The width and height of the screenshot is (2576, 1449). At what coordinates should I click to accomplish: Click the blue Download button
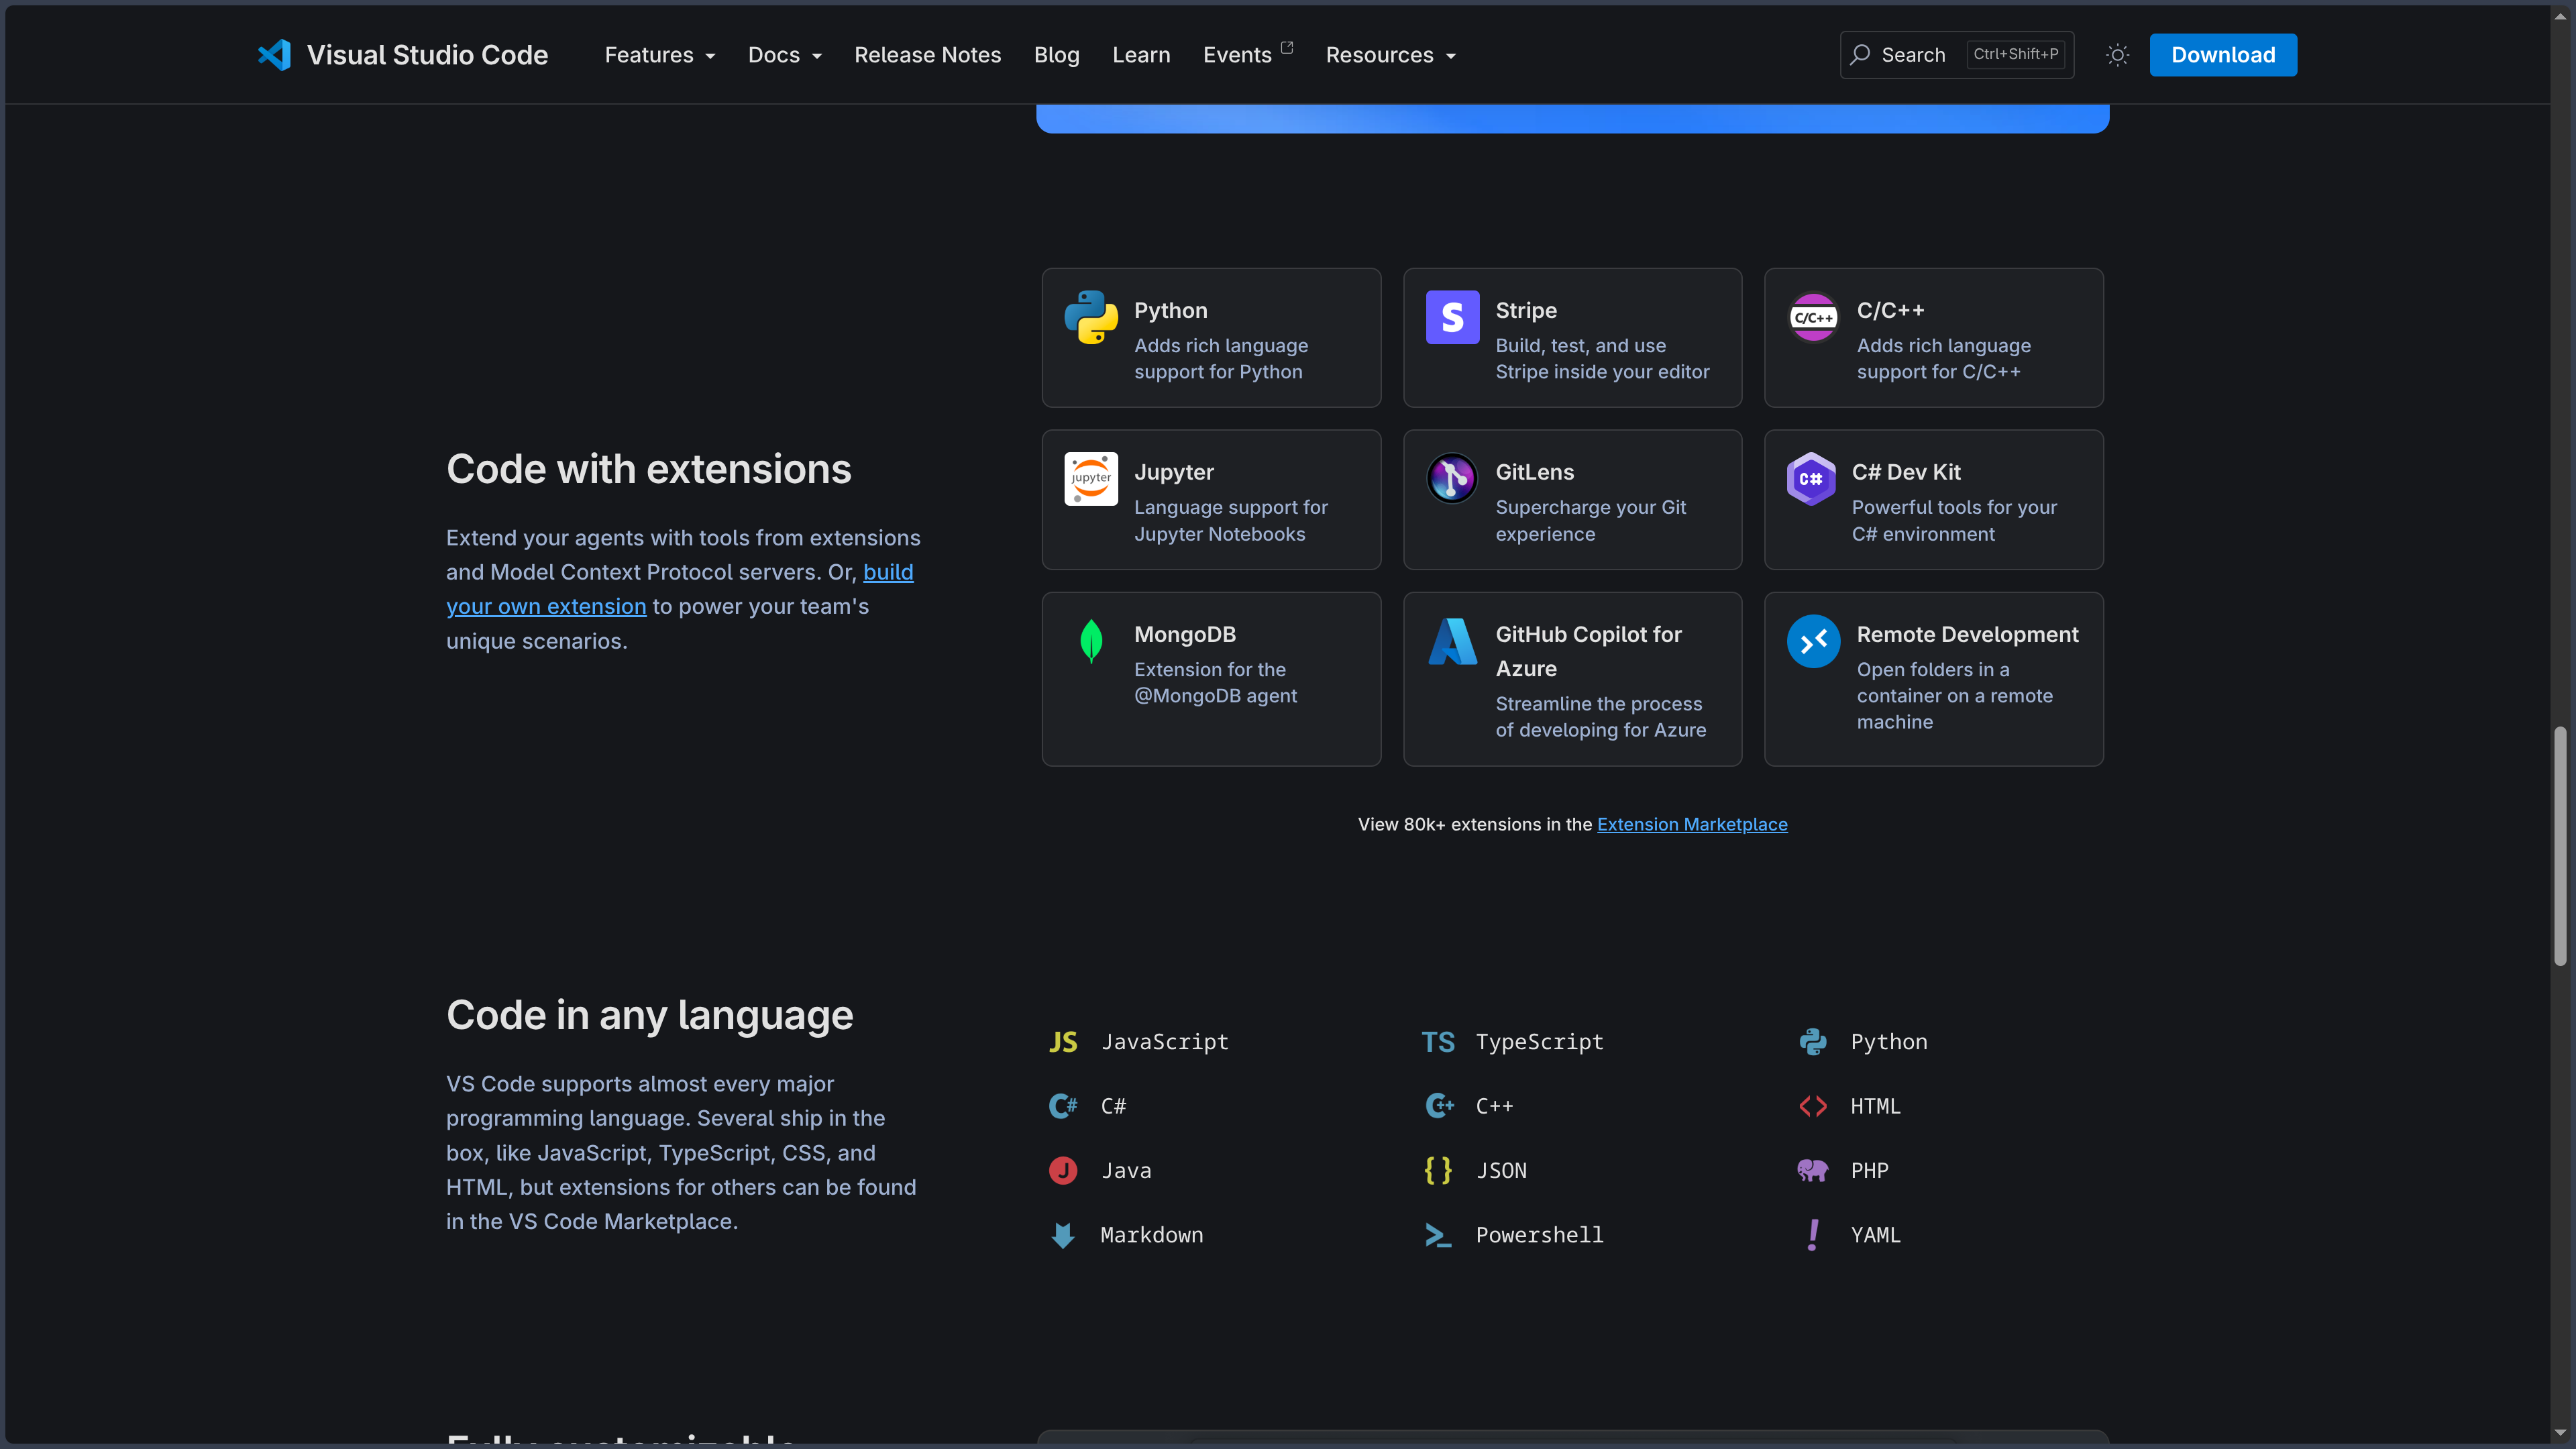2223,55
